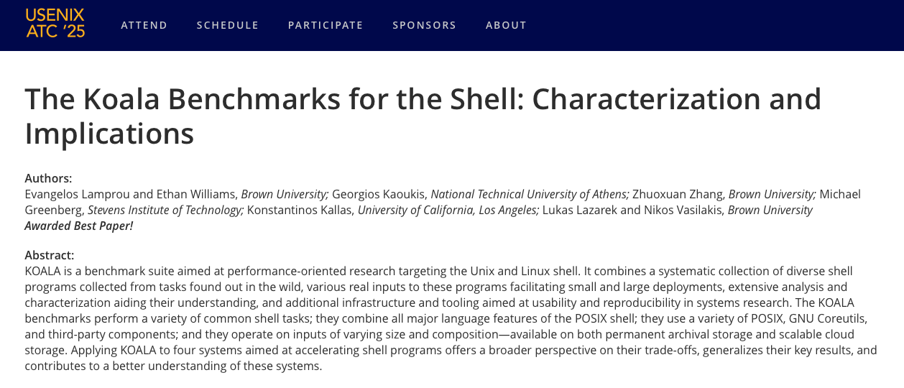
Task: Select Participate in the top navigation
Action: click(326, 25)
